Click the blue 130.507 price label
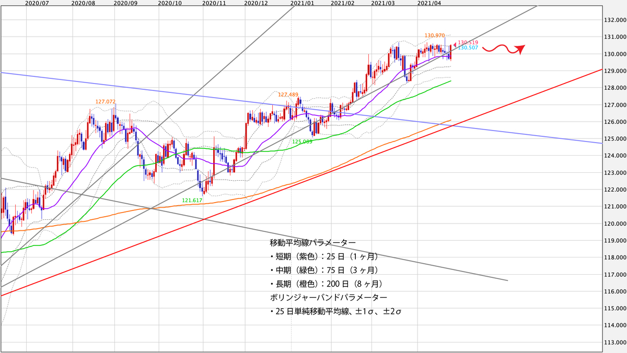 pos(468,48)
